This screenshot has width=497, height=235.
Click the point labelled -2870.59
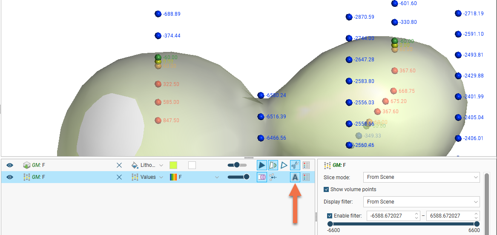click(x=349, y=17)
